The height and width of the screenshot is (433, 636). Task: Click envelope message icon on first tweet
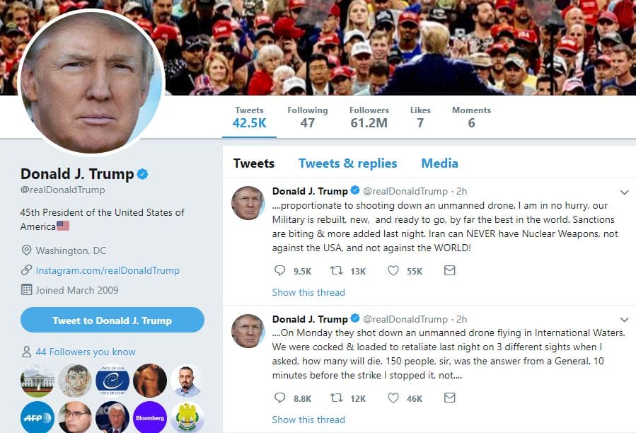pyautogui.click(x=449, y=270)
